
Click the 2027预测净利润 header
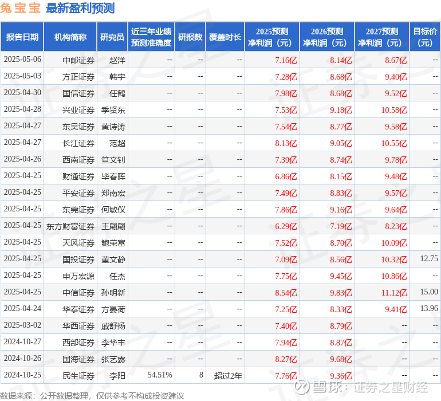click(x=382, y=37)
